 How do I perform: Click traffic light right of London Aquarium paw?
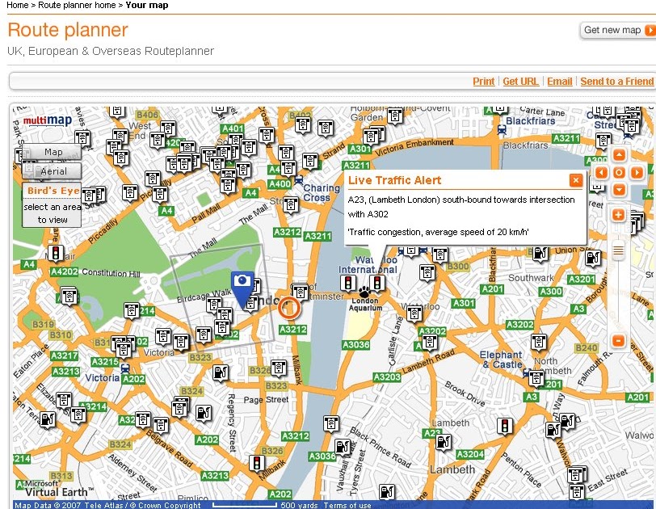(377, 282)
